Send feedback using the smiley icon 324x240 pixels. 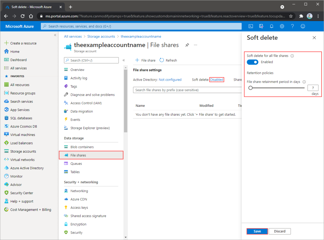[303, 26]
